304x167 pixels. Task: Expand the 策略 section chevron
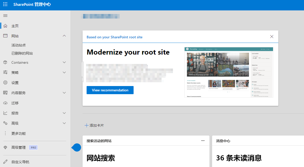[x=64, y=73]
